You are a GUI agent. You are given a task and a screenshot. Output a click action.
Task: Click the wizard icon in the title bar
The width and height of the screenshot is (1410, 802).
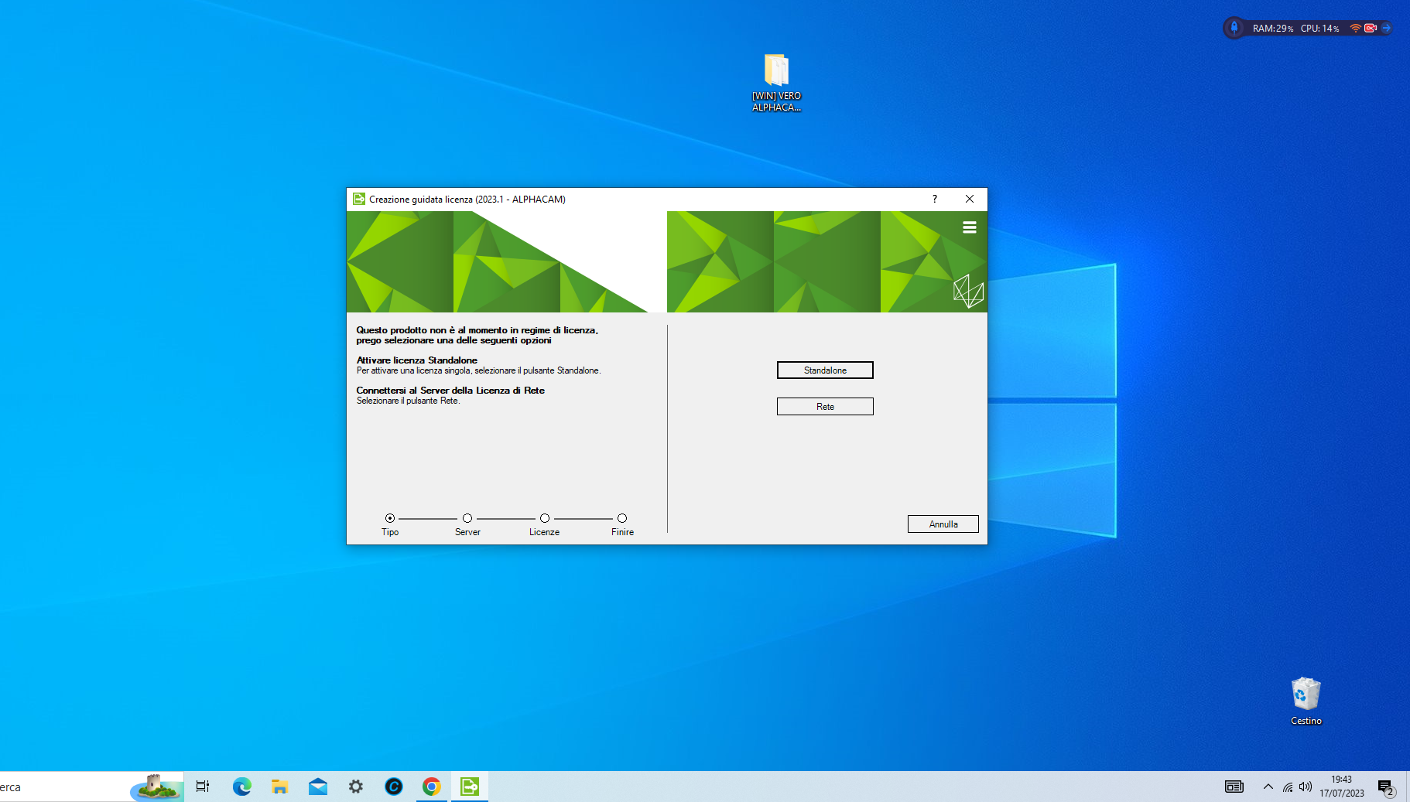(359, 199)
